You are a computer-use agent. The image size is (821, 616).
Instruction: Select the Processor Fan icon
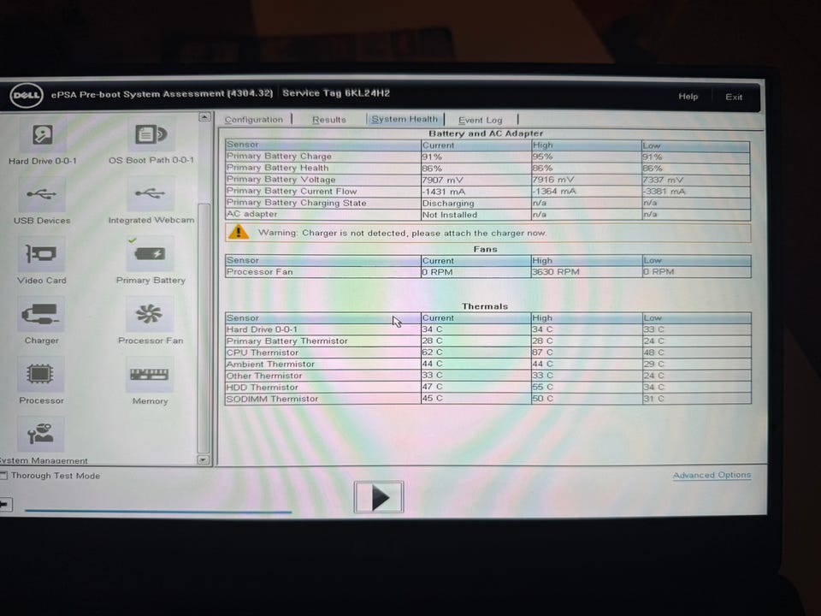[149, 314]
